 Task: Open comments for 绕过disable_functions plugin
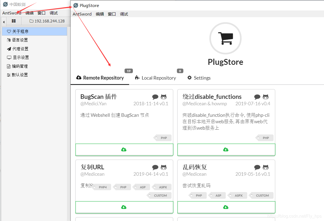[257, 97]
